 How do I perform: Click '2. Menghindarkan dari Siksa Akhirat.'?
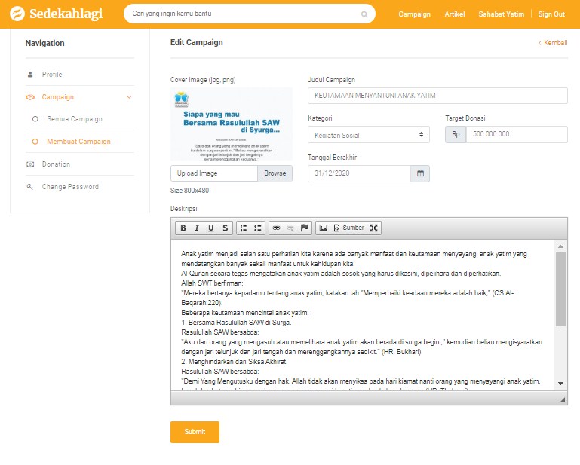pos(235,362)
